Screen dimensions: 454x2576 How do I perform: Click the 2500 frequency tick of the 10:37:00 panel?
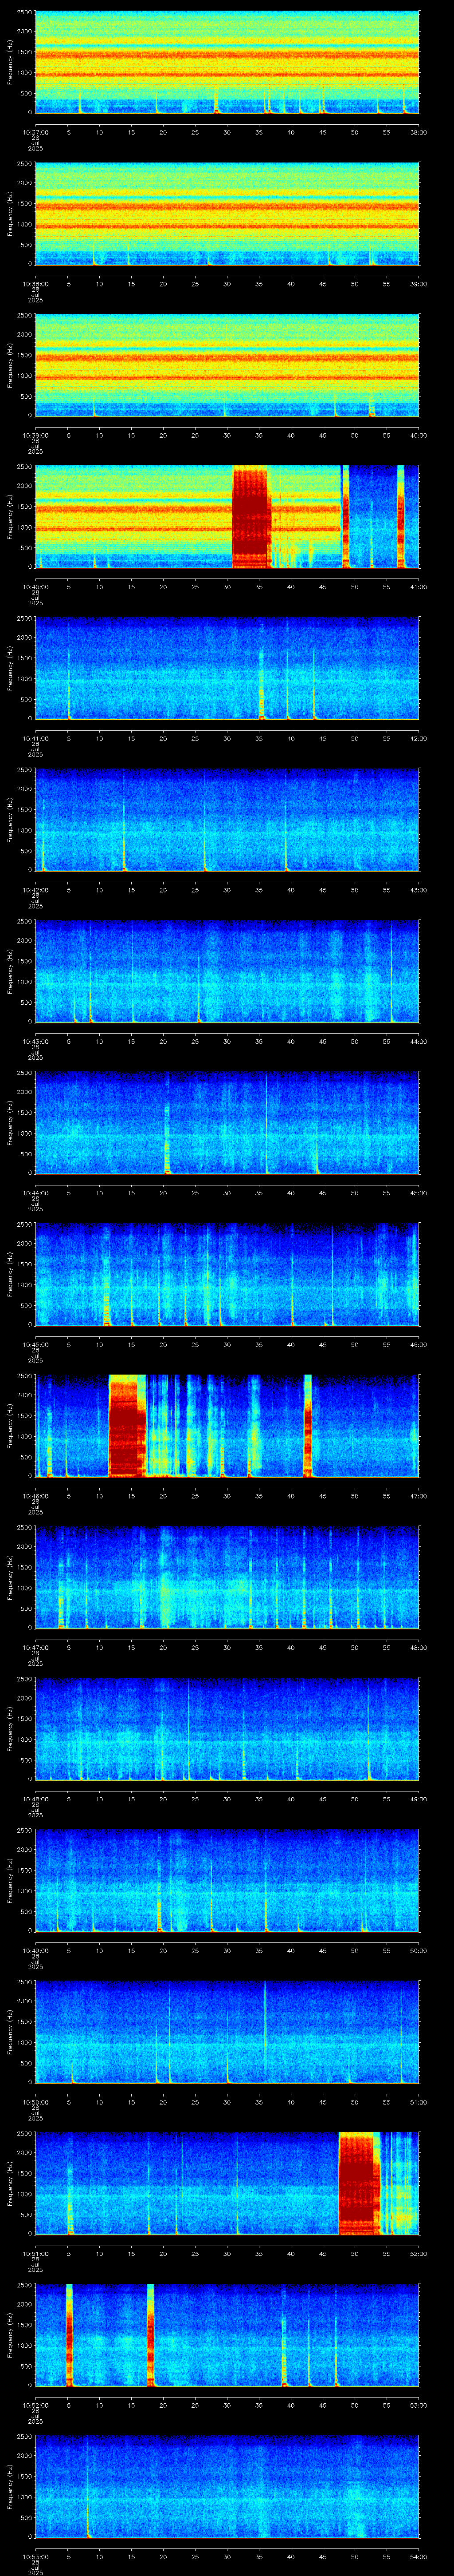click(x=24, y=12)
